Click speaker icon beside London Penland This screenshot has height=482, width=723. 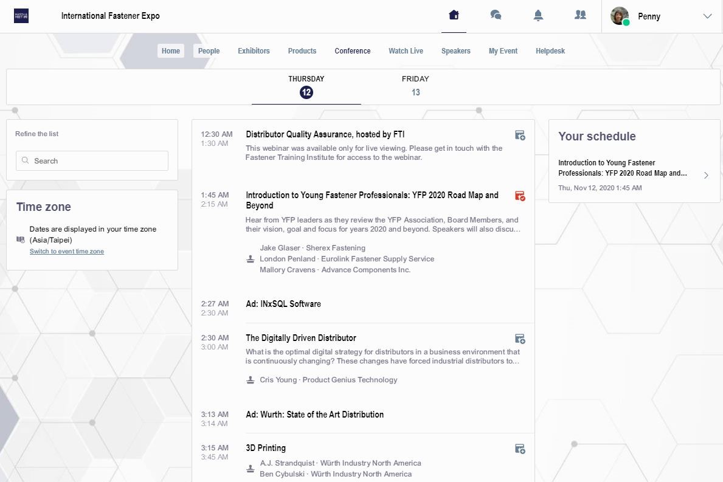tap(251, 259)
